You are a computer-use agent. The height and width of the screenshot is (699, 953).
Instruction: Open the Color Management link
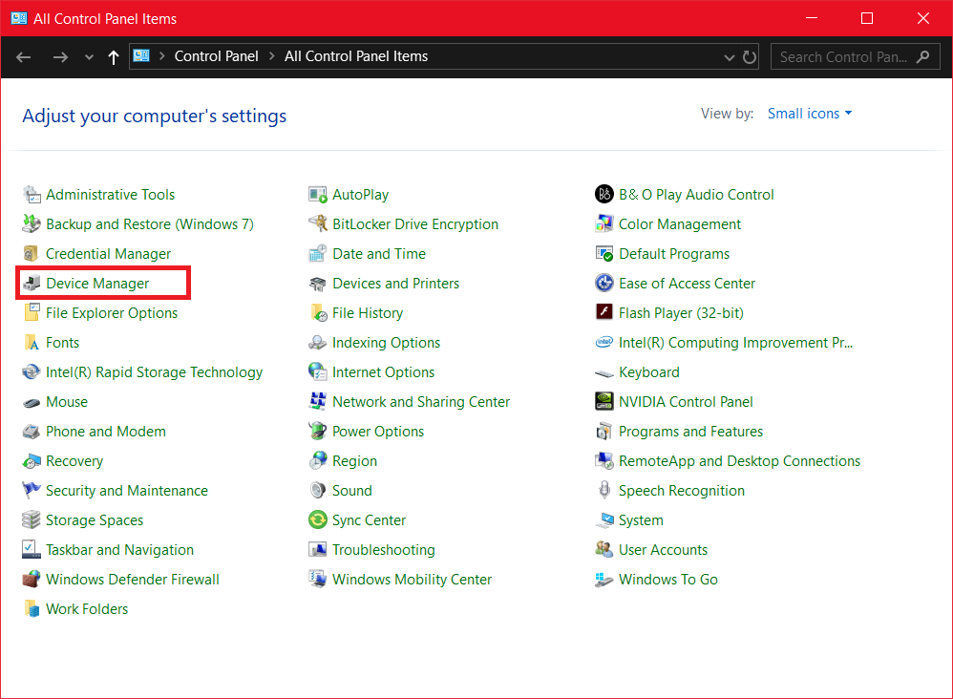pyautogui.click(x=680, y=224)
